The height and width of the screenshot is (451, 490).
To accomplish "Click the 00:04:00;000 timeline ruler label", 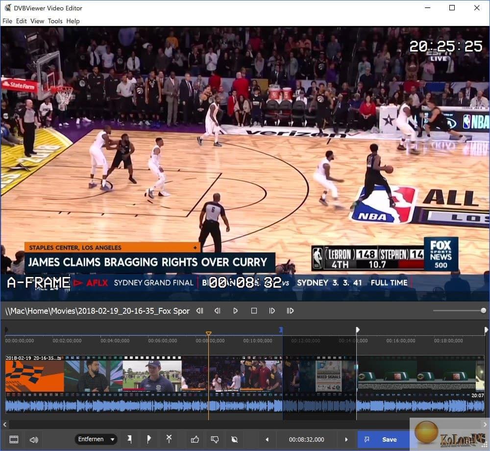I will click(x=115, y=341).
